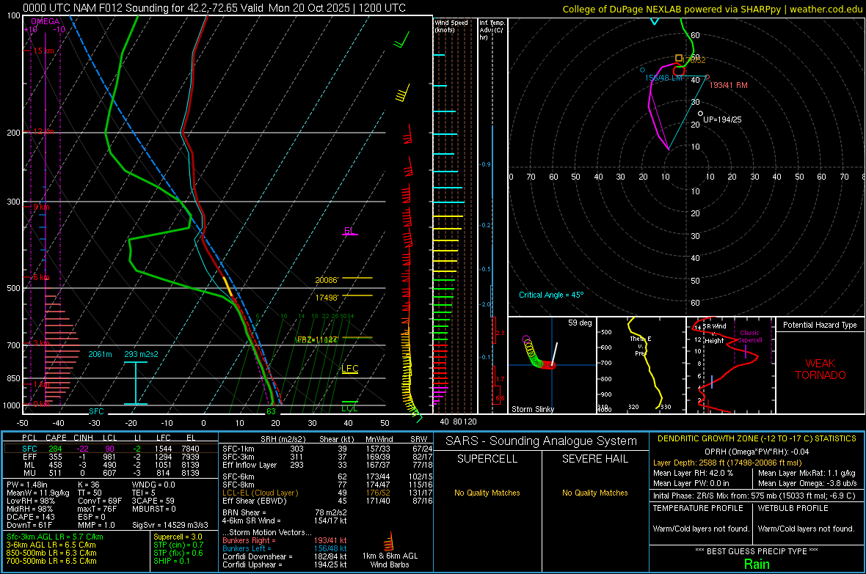866x574 pixels.
Task: Select the "6 km" height marker
Action: (x=41, y=277)
